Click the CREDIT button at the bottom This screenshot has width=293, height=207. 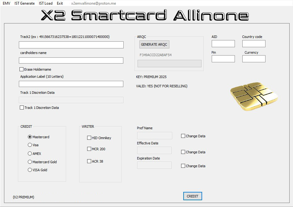(193, 196)
